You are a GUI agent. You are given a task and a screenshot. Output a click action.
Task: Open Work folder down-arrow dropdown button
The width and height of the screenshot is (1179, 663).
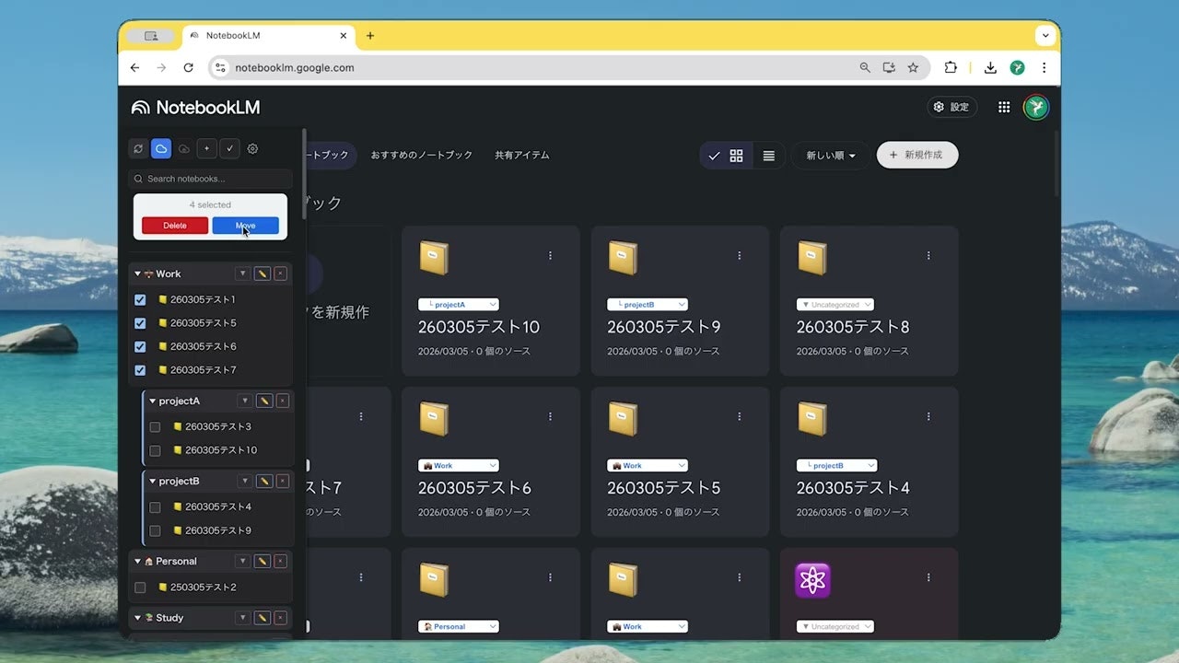[x=242, y=273]
